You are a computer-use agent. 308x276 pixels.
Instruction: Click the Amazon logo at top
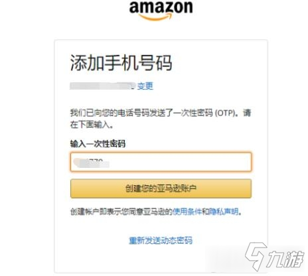[x=161, y=11]
